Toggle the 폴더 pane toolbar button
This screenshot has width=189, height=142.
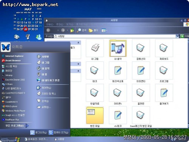93,30
